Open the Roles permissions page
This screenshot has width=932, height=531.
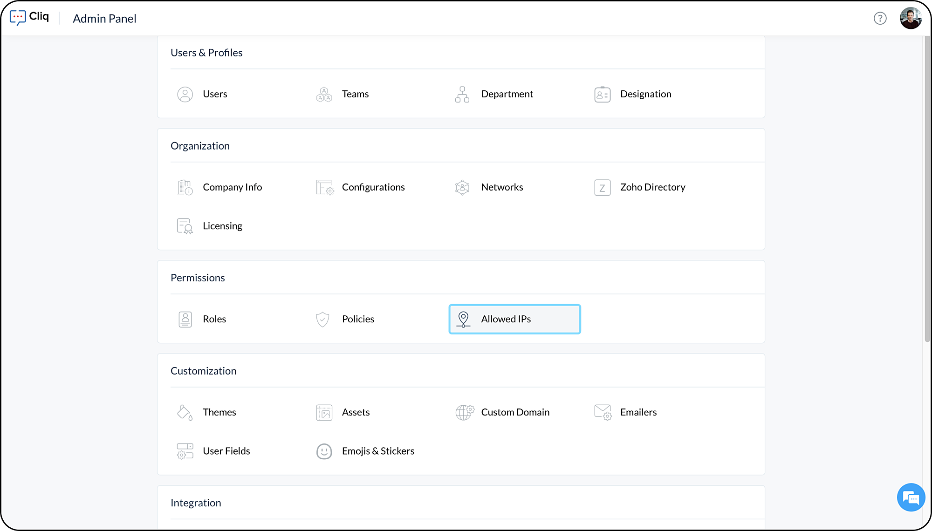[x=214, y=320]
